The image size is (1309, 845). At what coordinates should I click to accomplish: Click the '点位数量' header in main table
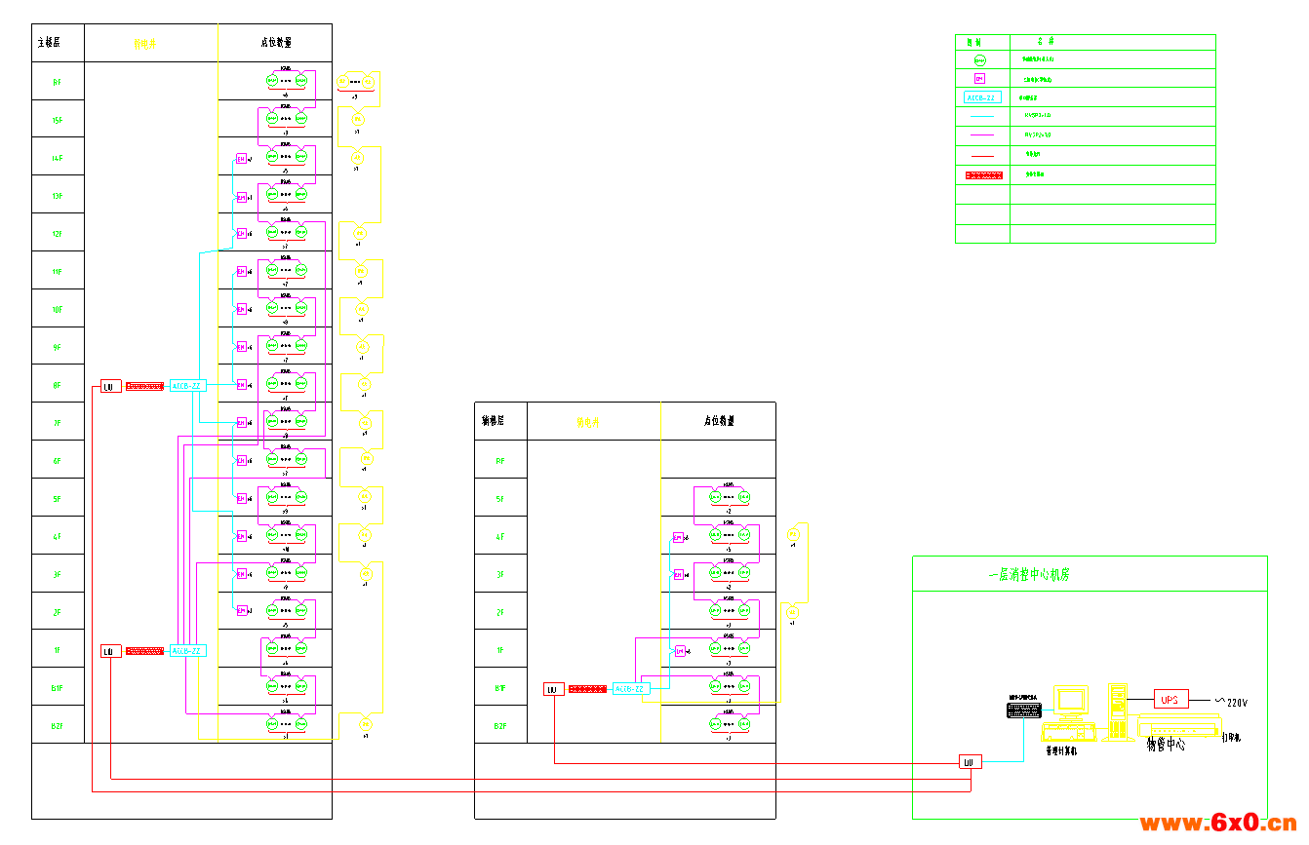276,43
